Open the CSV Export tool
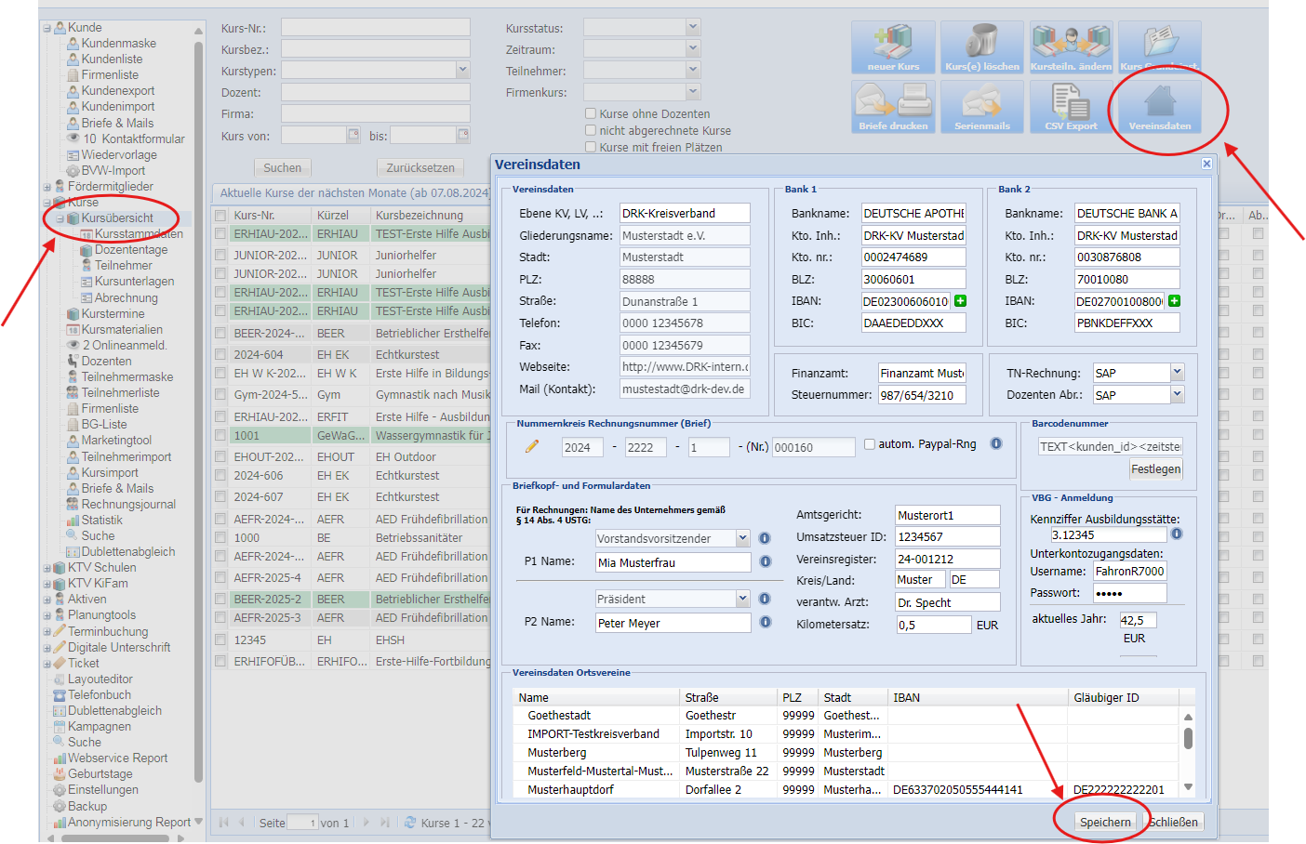Viewport: 1306px width, 844px height. coord(1071,106)
